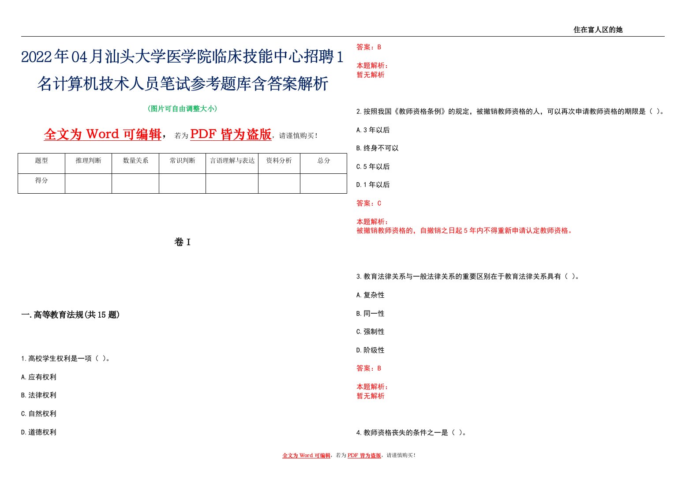The image size is (700, 495).
Task: Click the 卷I heading
Action: [182, 242]
